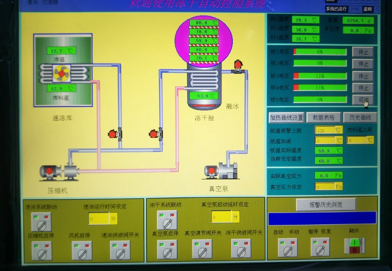Click the 板4电压 11% bar
Viewport: 392px width, 271px height.
point(320,87)
